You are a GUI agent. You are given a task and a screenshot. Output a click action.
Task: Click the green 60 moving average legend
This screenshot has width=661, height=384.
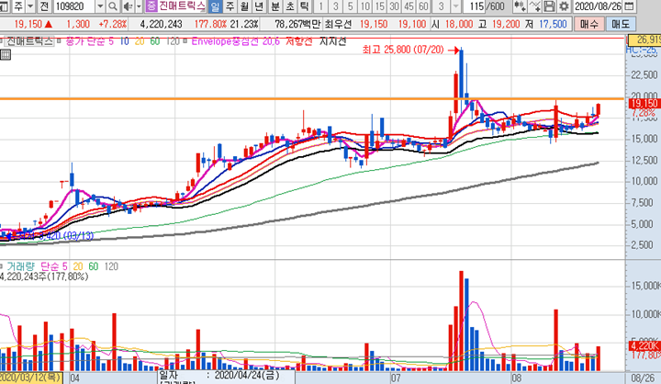155,41
